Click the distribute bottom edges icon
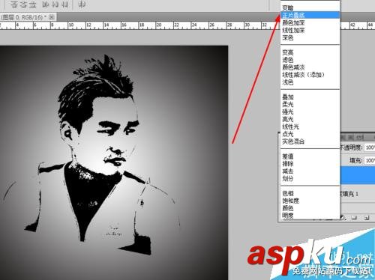Screen dimensions: 375x280 (x=33, y=4)
